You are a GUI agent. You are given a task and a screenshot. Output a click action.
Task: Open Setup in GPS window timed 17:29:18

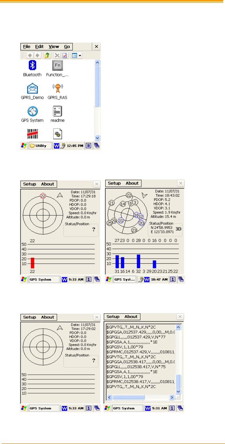click(x=29, y=184)
